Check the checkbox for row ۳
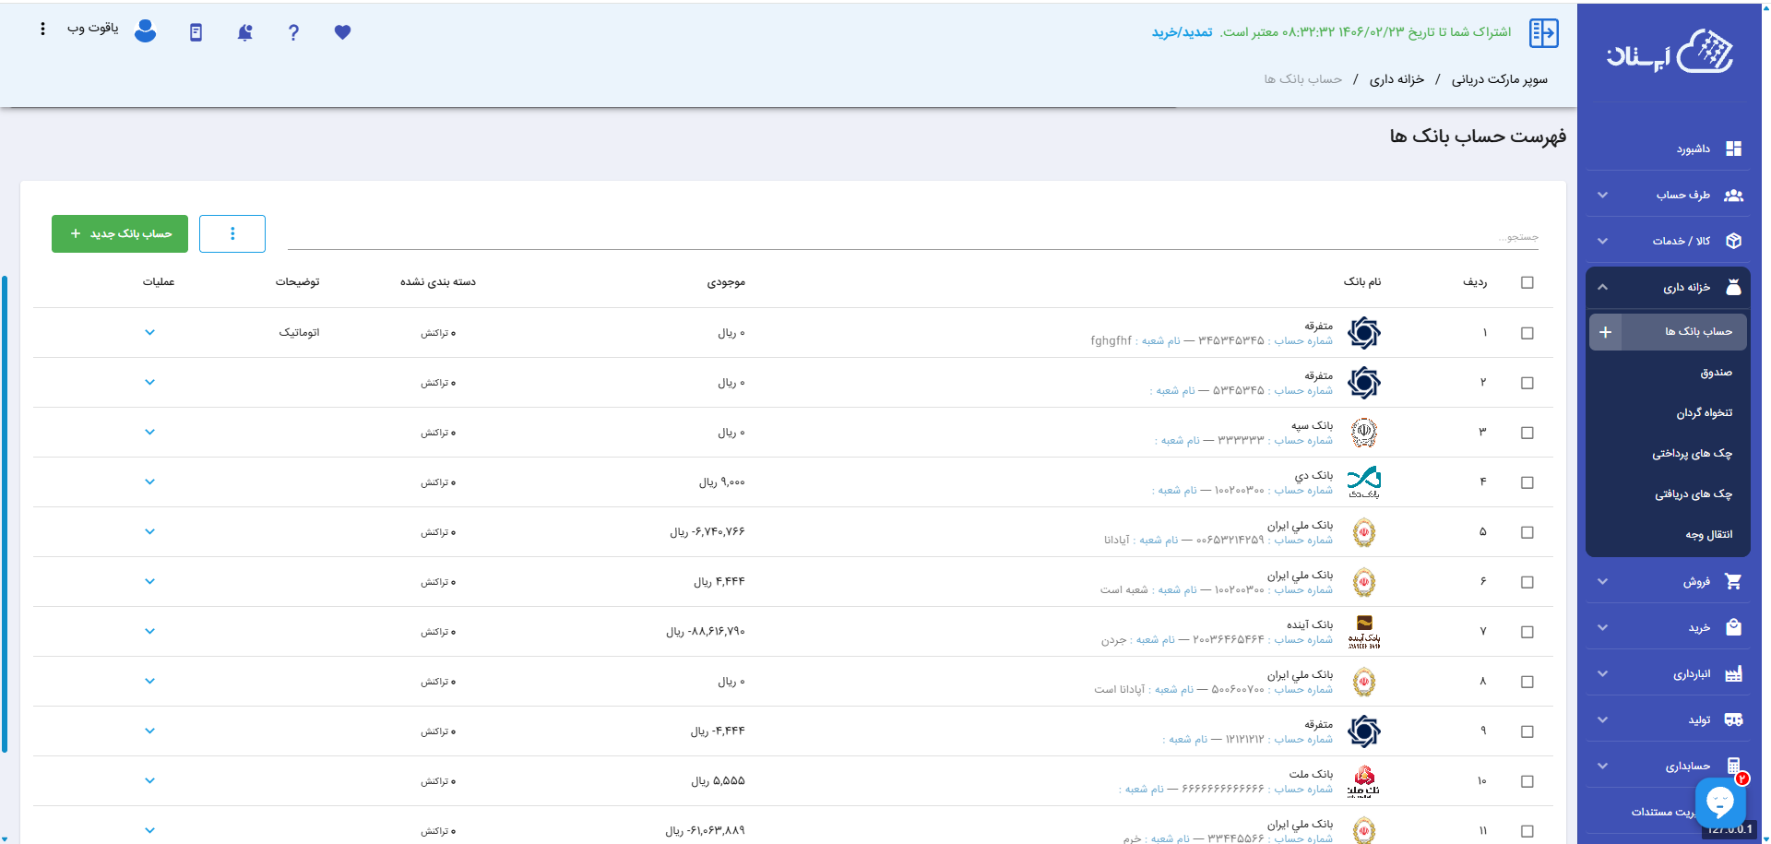Viewport: 1771px width, 844px height. click(x=1527, y=433)
